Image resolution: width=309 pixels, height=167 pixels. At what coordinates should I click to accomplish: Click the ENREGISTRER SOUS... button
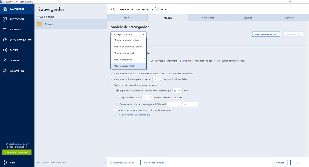[266, 34]
